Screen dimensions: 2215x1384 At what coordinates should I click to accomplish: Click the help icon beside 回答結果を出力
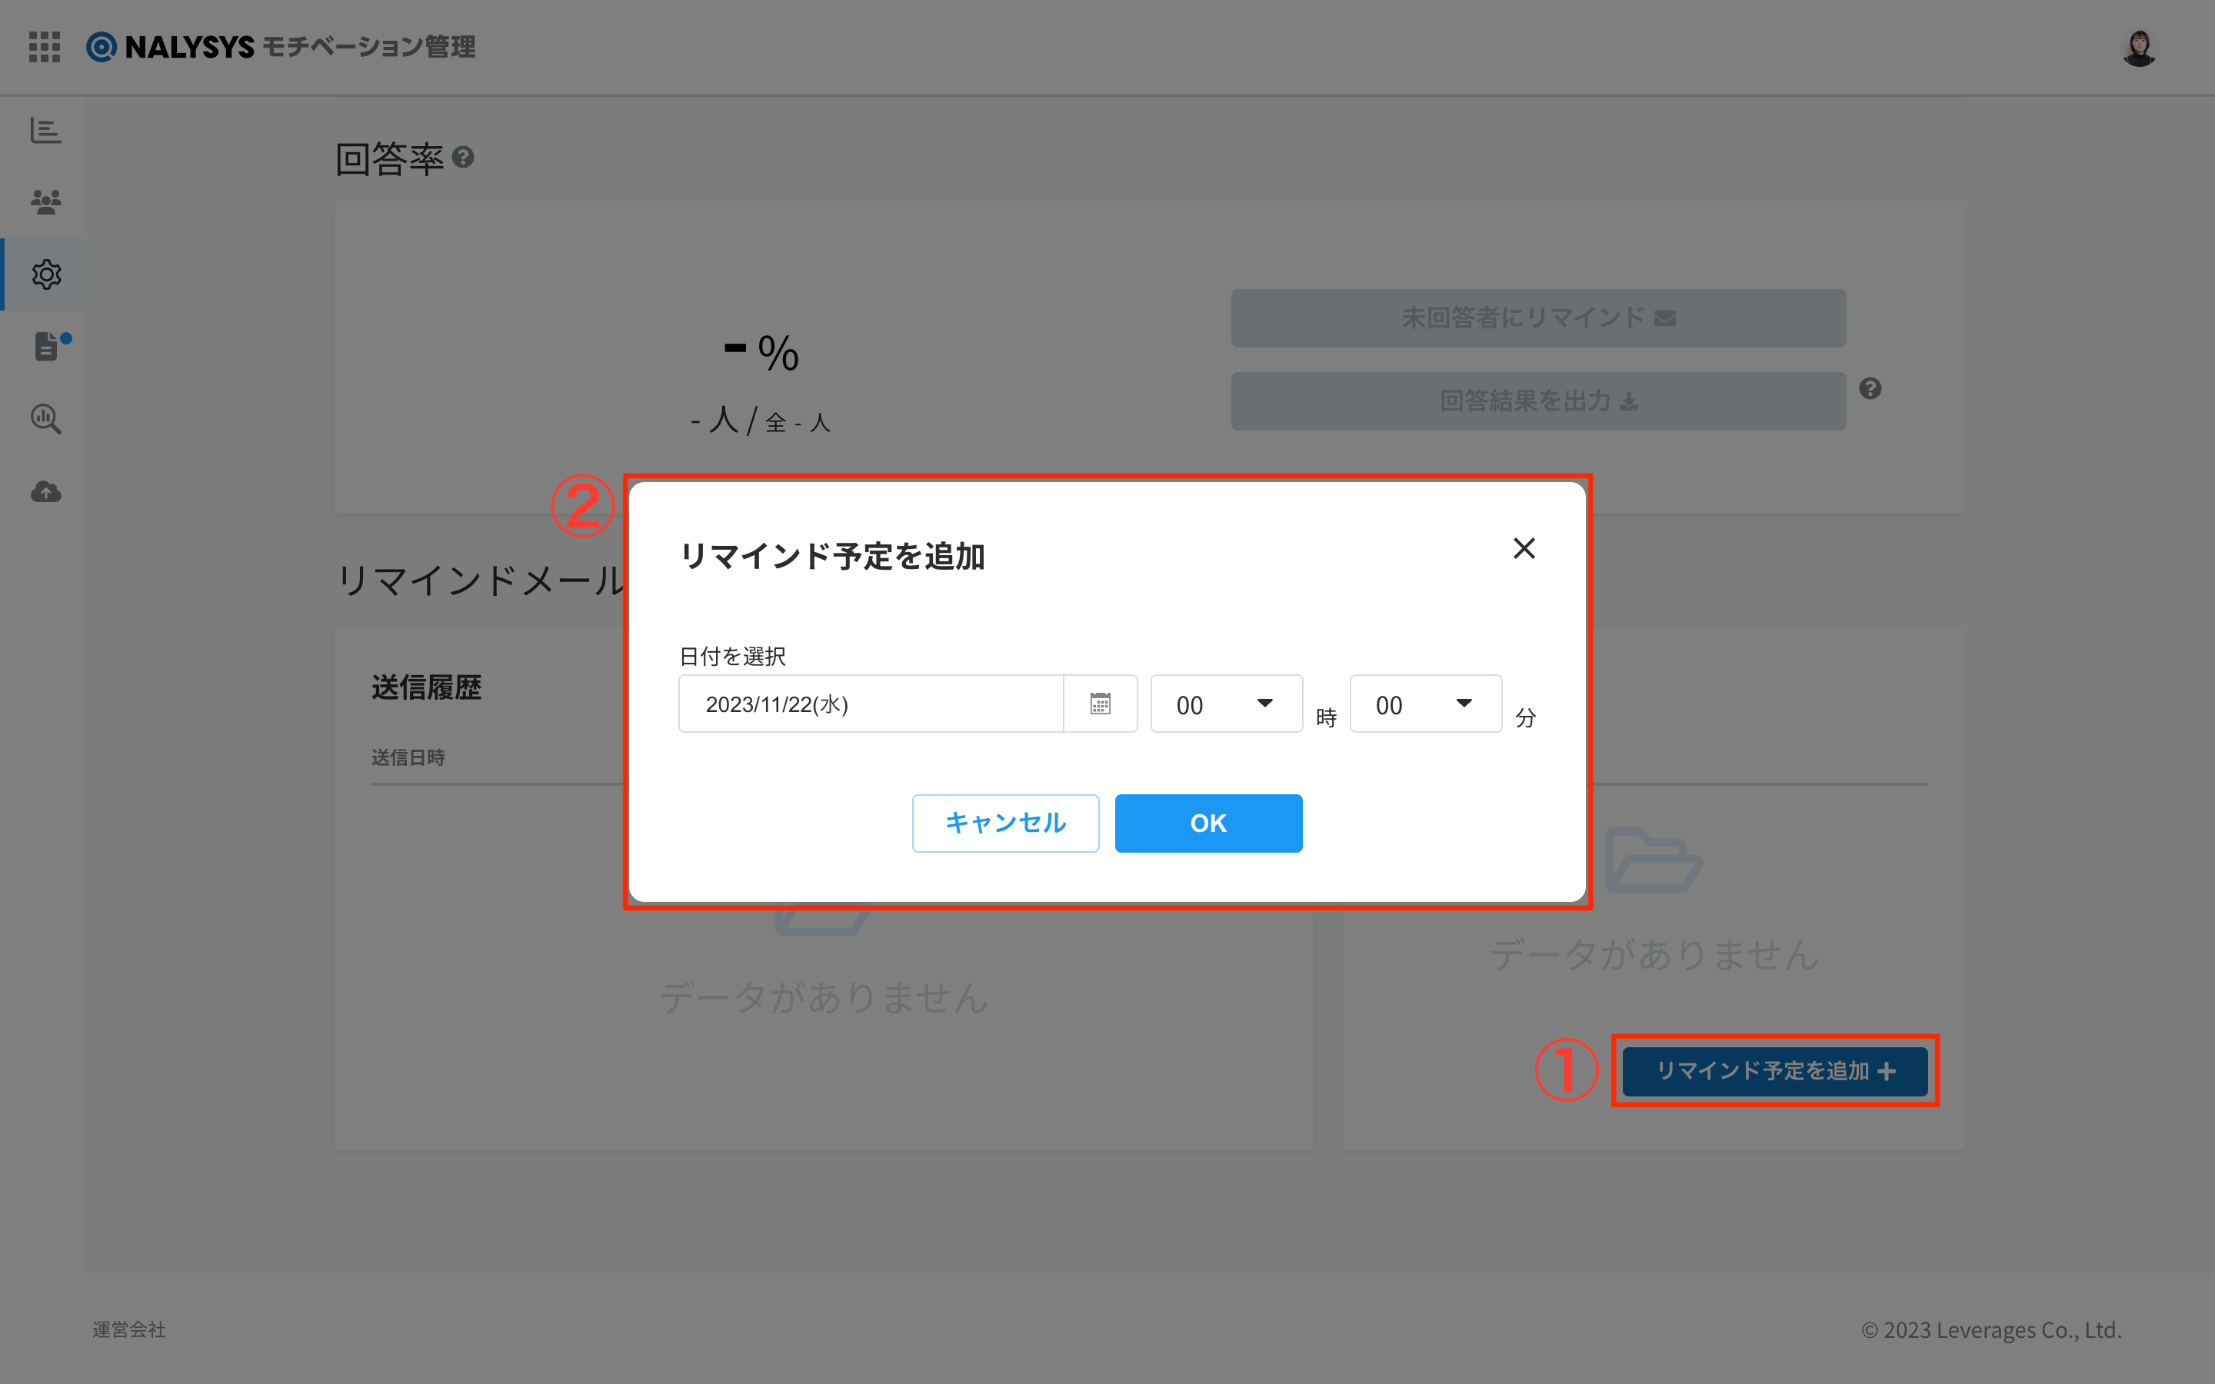(x=1870, y=389)
